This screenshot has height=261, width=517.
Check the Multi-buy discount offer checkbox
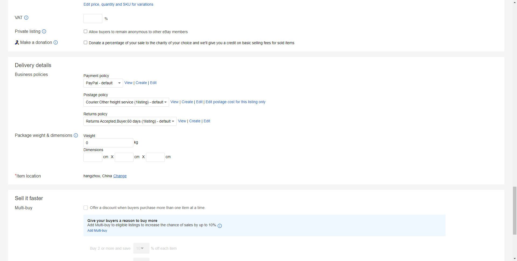[x=86, y=208]
